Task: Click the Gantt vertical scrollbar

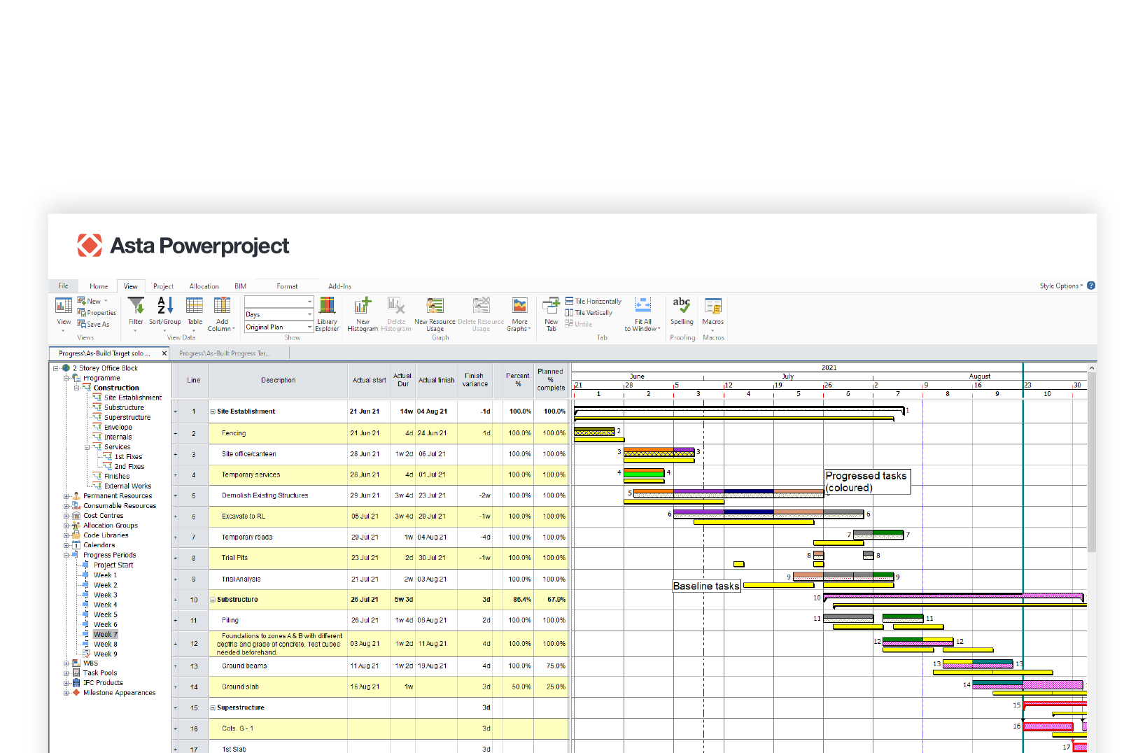Action: coord(1092,462)
